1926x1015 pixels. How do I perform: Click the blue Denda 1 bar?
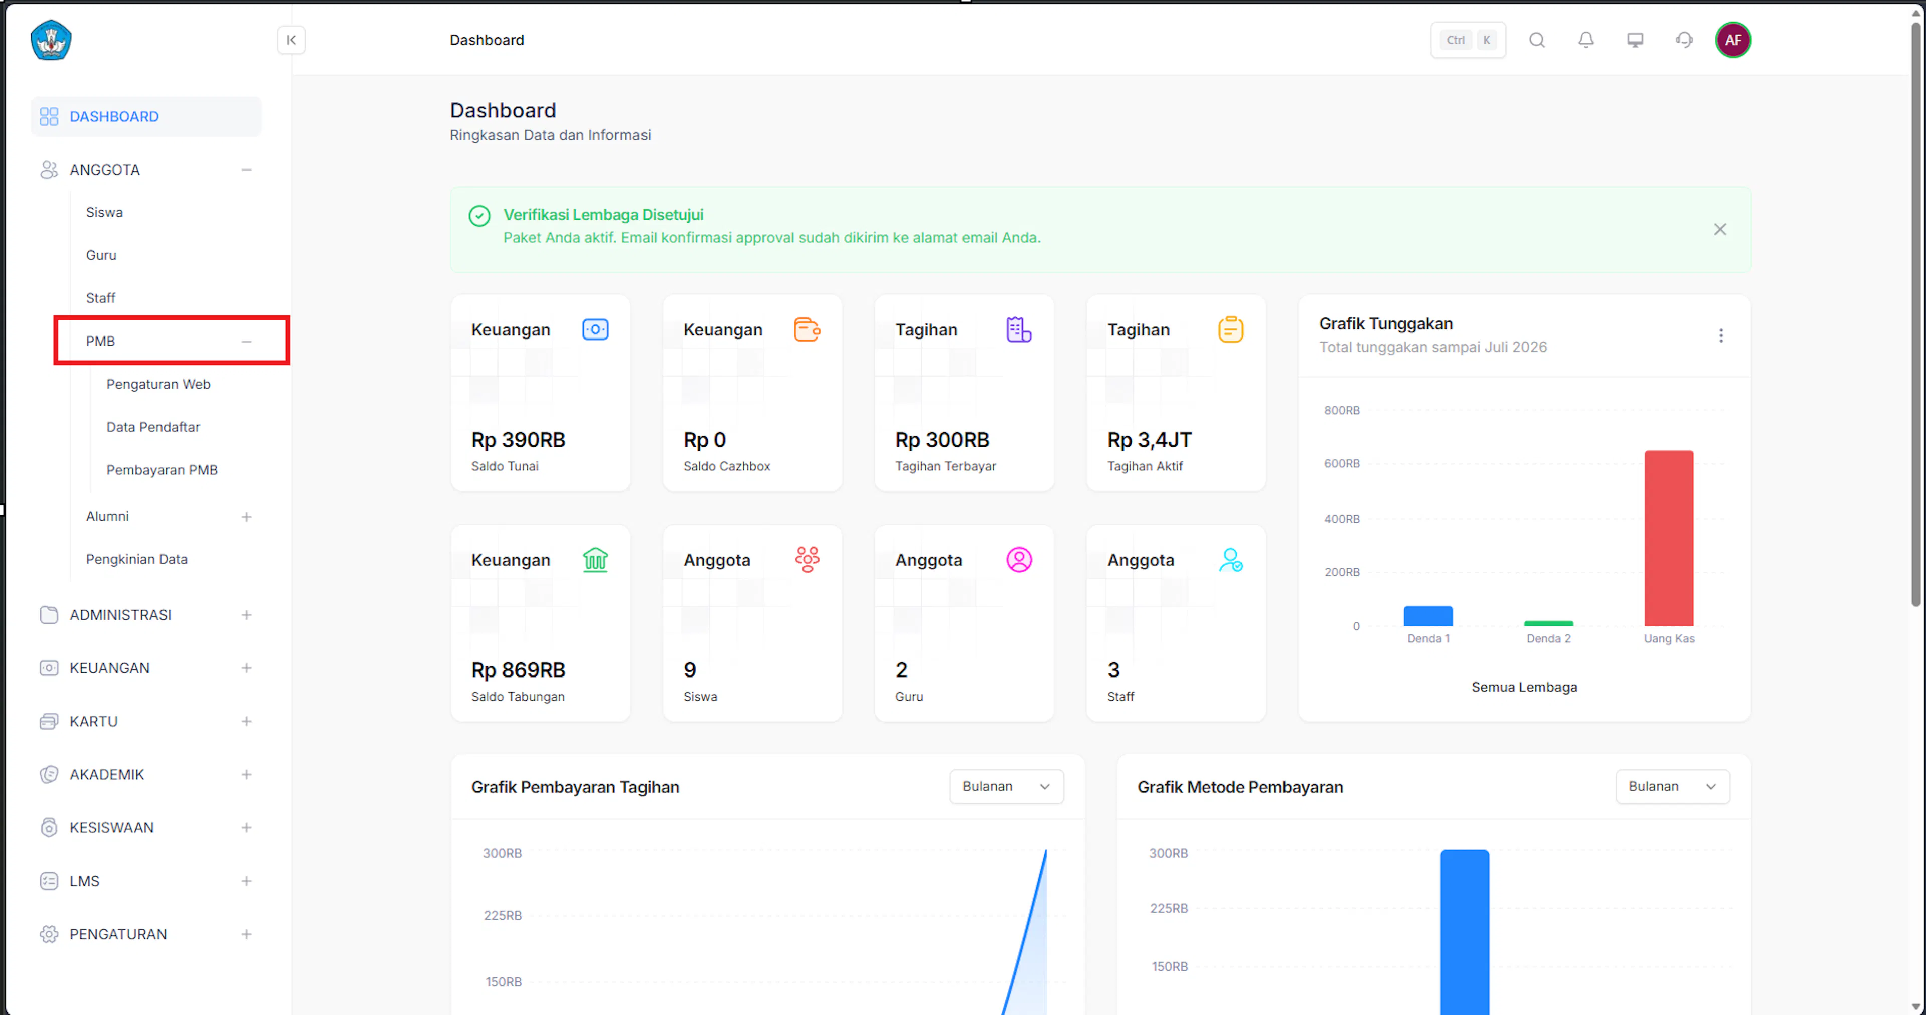coord(1428,616)
